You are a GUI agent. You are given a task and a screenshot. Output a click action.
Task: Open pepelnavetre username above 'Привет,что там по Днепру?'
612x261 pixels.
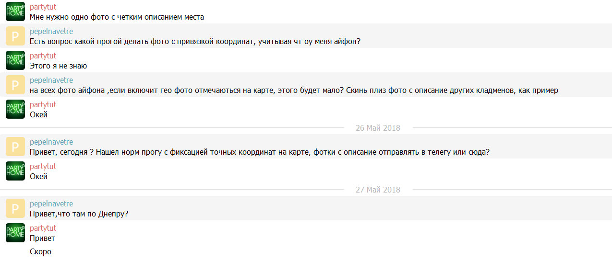point(51,204)
